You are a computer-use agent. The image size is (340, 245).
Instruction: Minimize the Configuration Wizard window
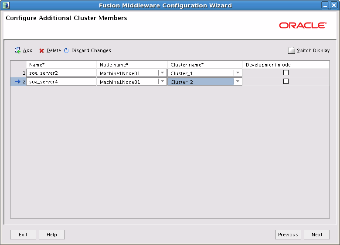pyautogui.click(x=325, y=5)
